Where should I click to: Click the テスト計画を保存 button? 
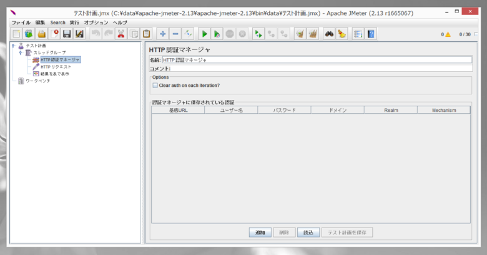coord(347,232)
